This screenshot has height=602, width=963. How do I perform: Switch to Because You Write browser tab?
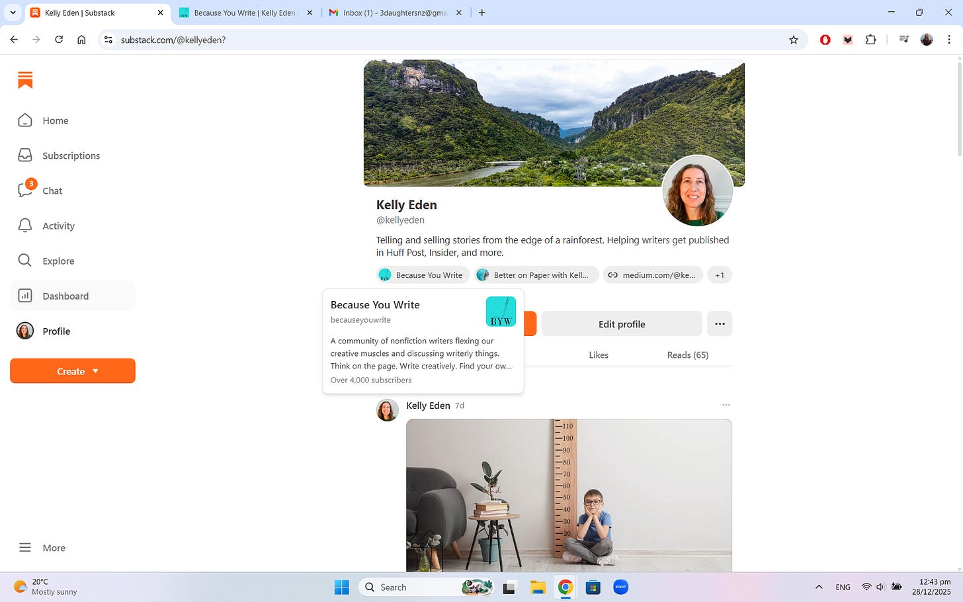[x=245, y=13]
